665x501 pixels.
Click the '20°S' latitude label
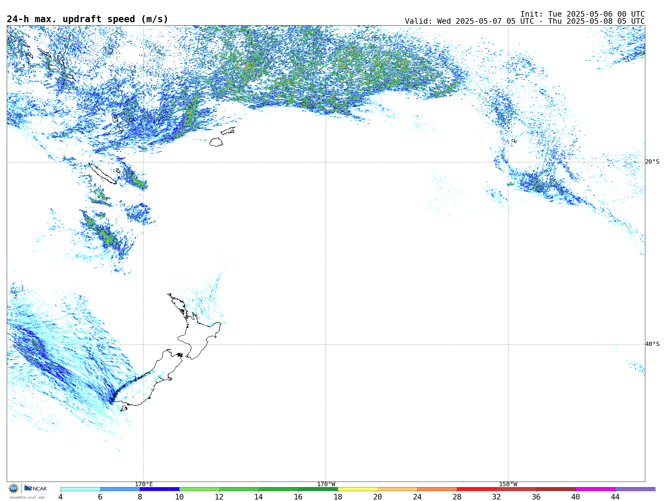pos(652,162)
